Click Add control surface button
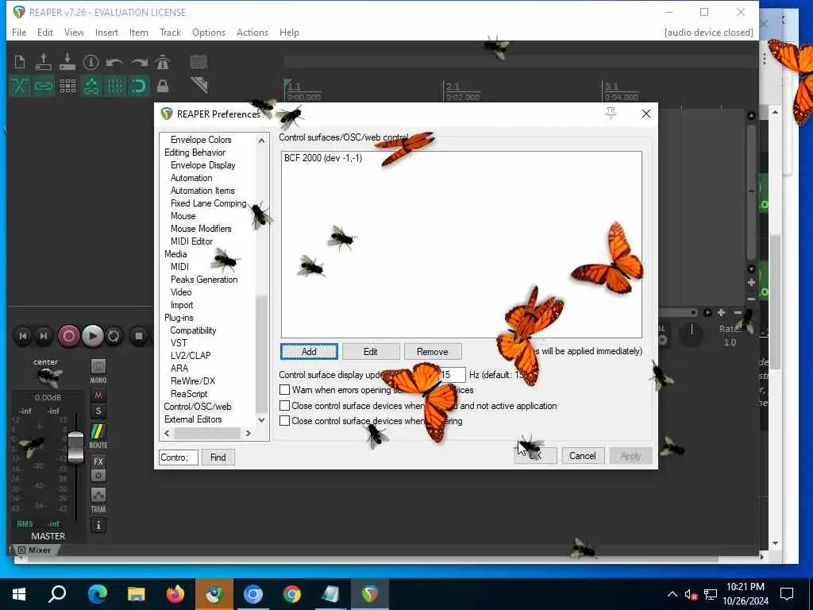Screen dimensions: 813x610 pyautogui.click(x=309, y=352)
